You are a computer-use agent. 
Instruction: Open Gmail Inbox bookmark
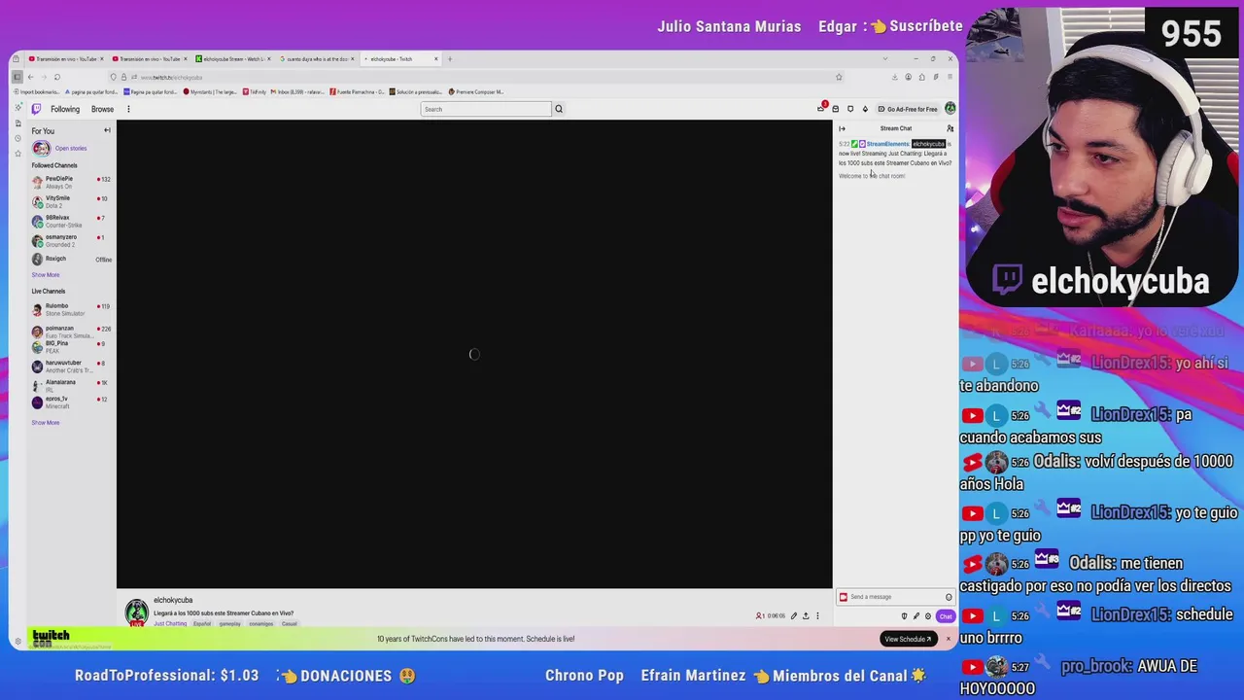(x=296, y=92)
